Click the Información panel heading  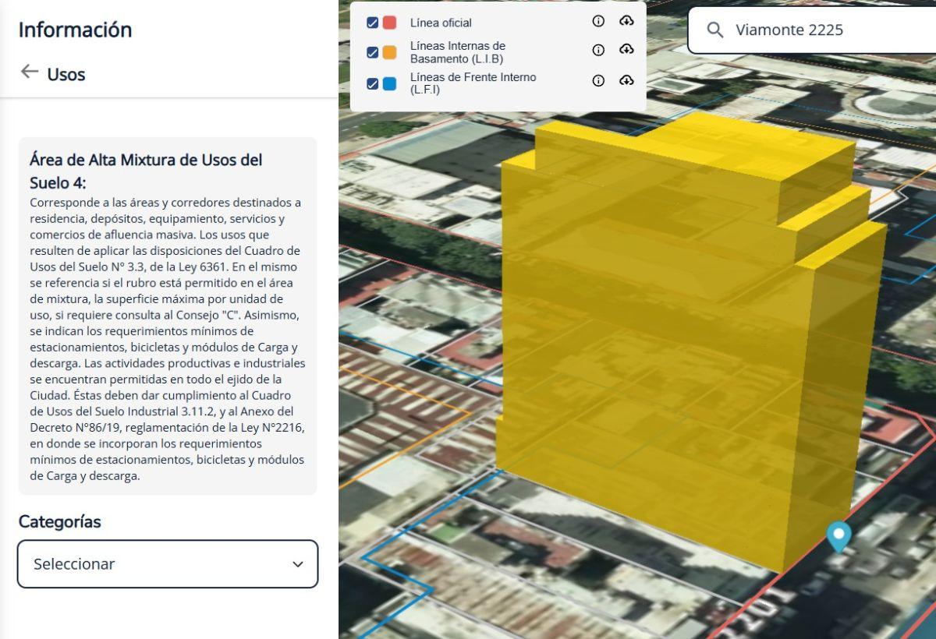(x=75, y=30)
